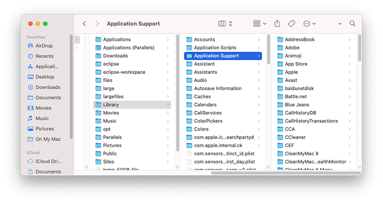Switch view with the column view icon
The width and height of the screenshot is (383, 203).
tap(222, 23)
